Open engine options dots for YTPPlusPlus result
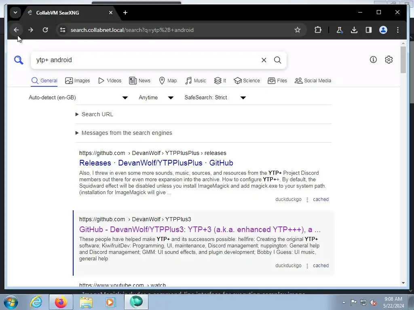Screen dimensions: 414x310 (307, 200)
